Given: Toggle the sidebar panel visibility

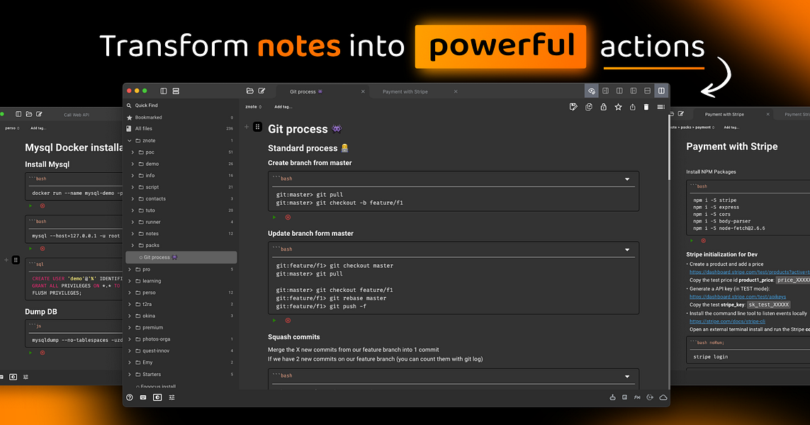Looking at the screenshot, I should coord(163,91).
